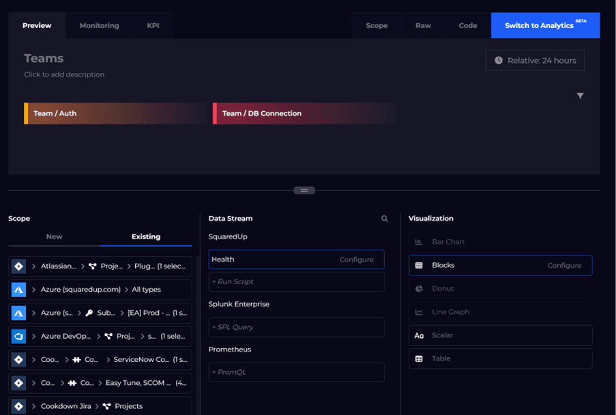Click the + PromQL field

pos(296,372)
